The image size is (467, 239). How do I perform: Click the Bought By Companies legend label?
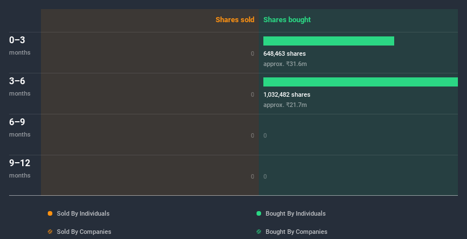click(x=296, y=232)
